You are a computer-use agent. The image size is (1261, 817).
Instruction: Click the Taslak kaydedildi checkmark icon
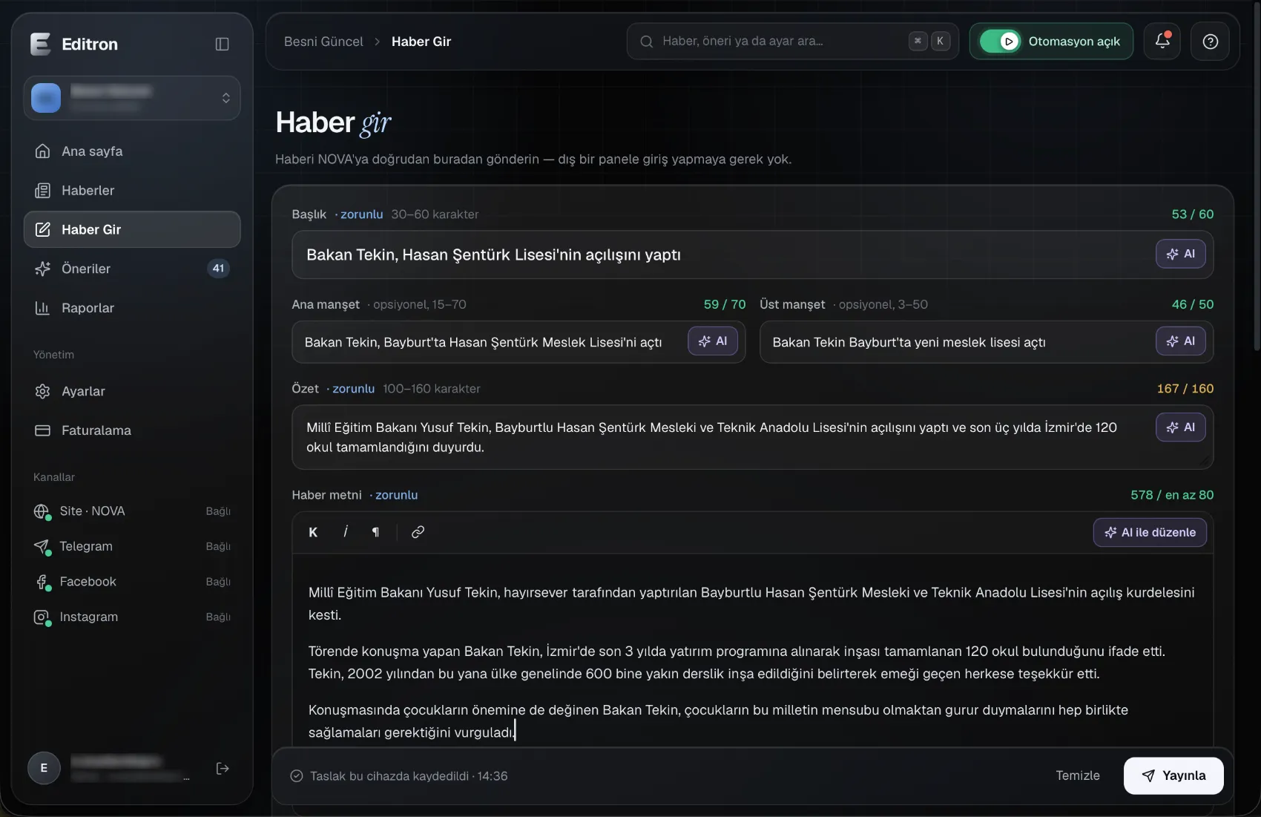coord(297,776)
